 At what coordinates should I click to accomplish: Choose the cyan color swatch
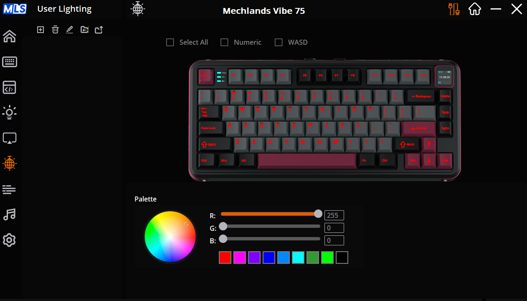click(x=298, y=258)
